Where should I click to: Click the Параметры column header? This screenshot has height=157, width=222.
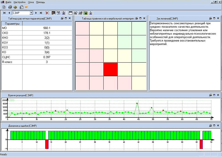click(12, 24)
